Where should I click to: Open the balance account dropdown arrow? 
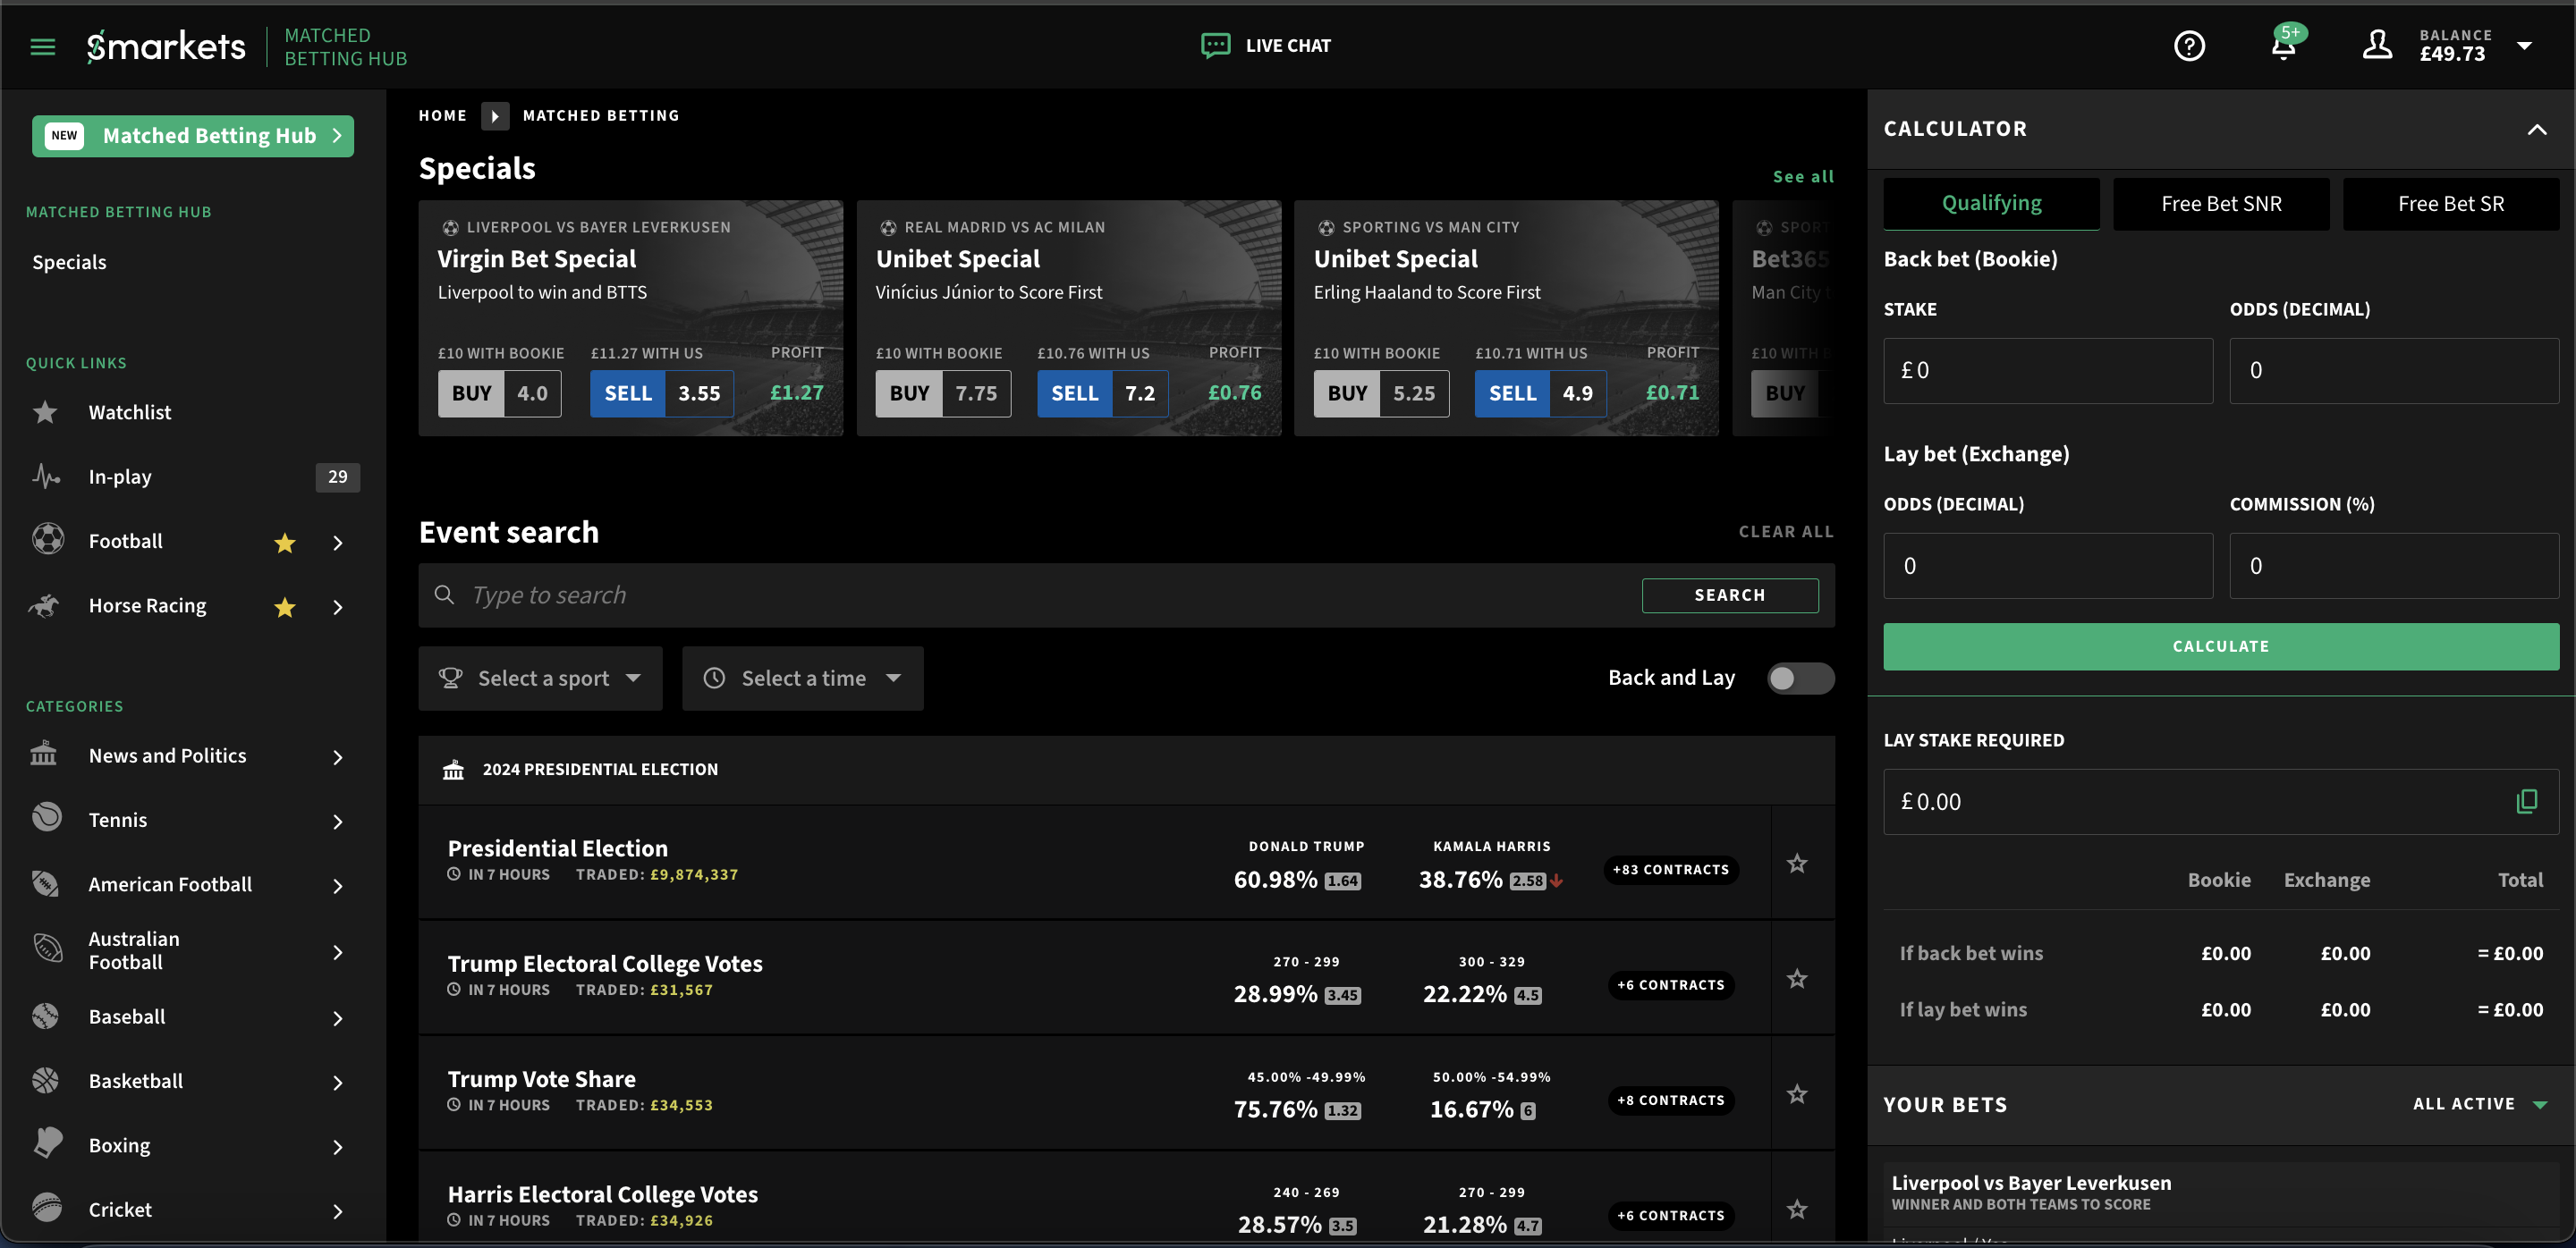tap(2524, 46)
